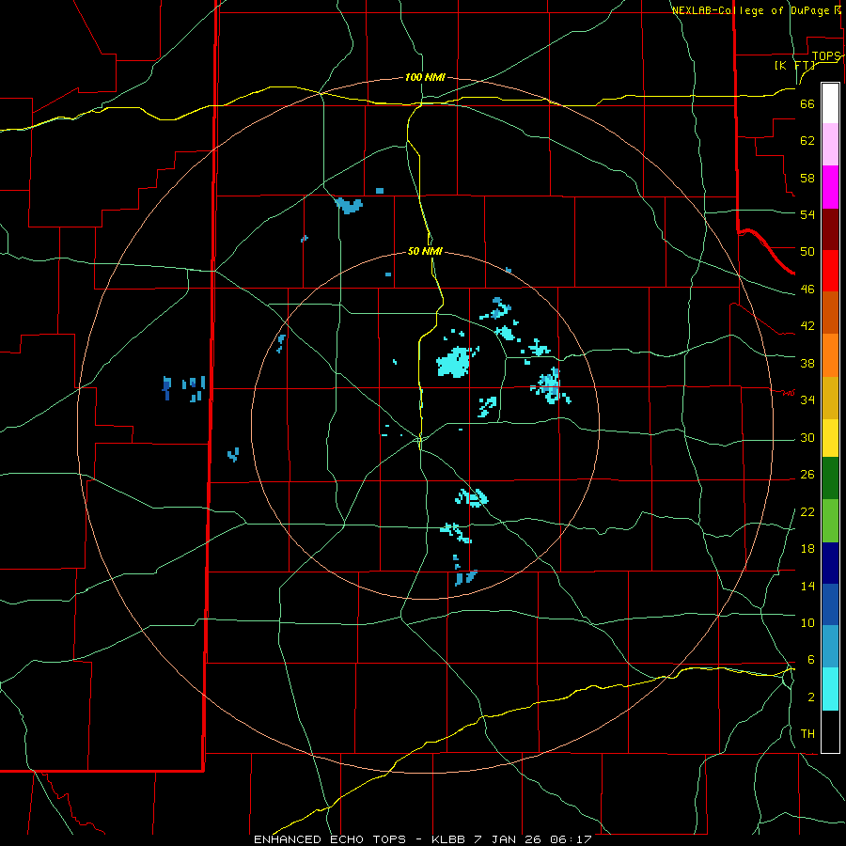Click the 100 NMI range ring label
This screenshot has width=846, height=846.
pos(425,77)
